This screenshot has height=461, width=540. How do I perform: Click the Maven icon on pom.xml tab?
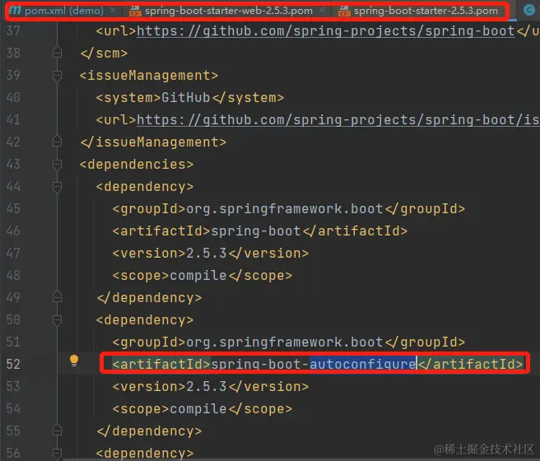point(15,11)
